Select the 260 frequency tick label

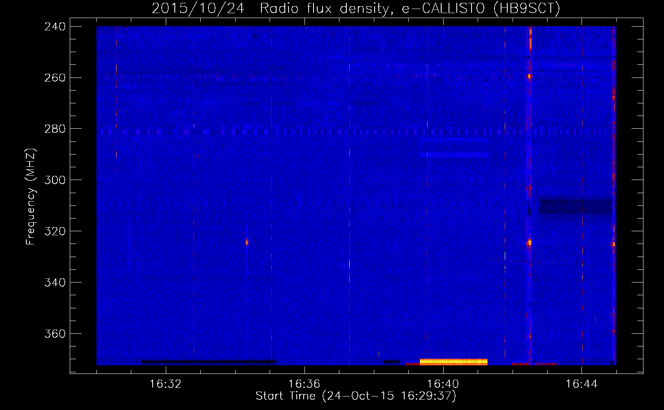55,78
